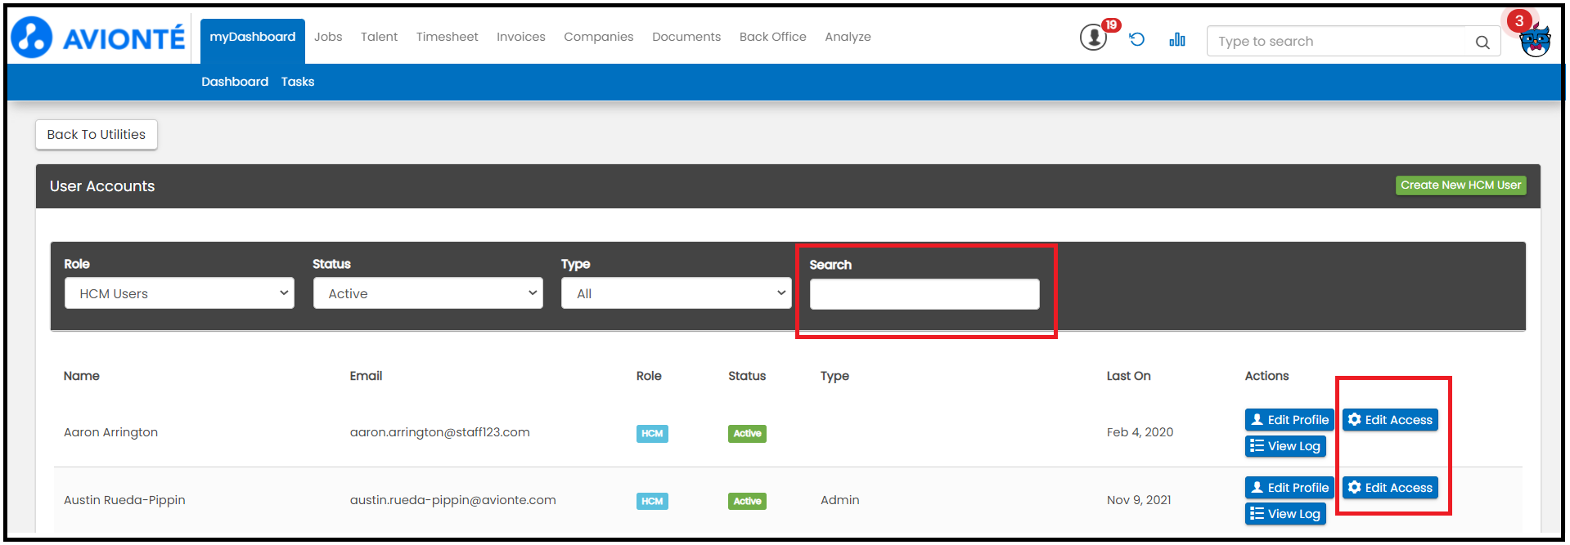The image size is (1570, 545).
Task: Click Create New HCM User button
Action: (x=1460, y=185)
